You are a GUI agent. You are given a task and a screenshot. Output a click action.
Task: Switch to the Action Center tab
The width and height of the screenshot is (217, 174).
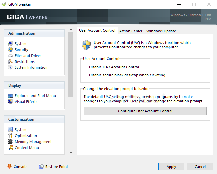point(131,31)
